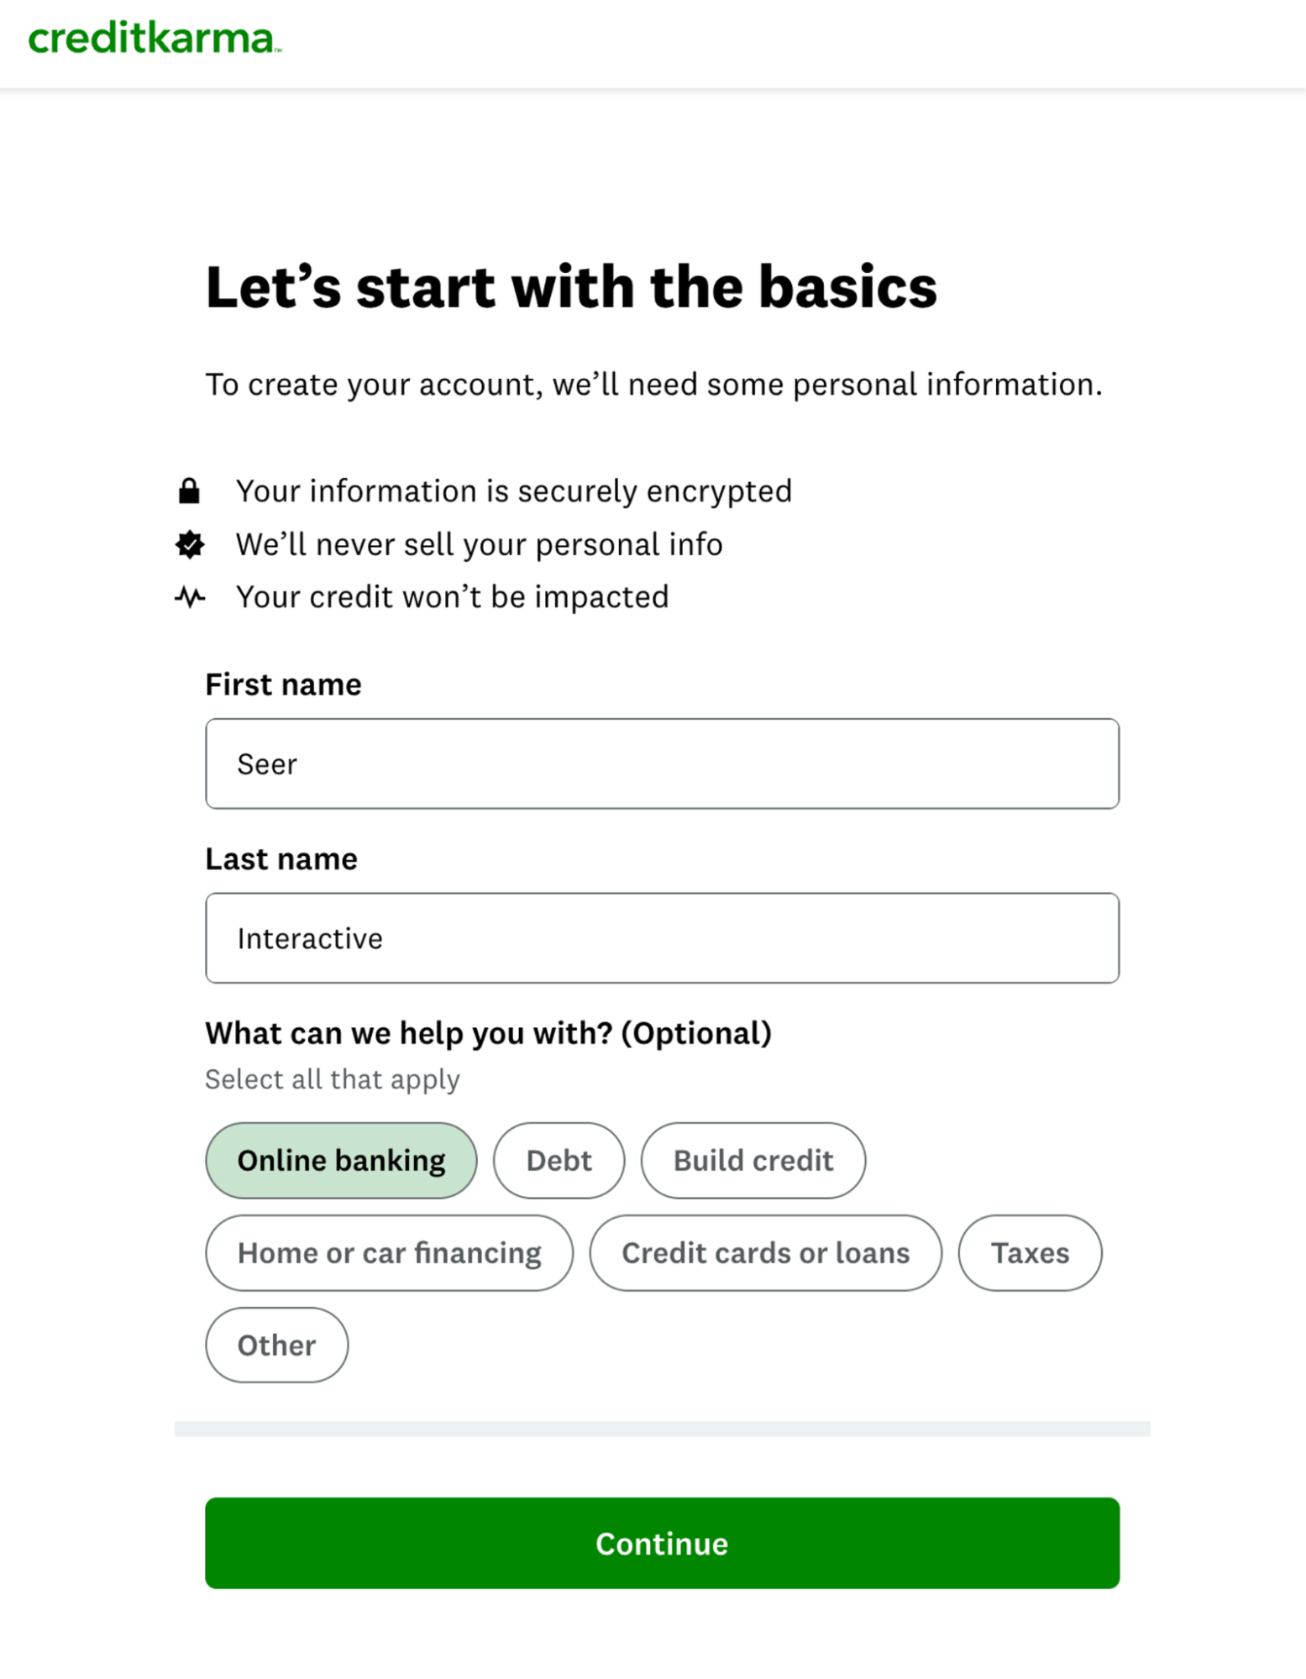
Task: Focus the First name field containing Seer
Action: pyautogui.click(x=662, y=763)
